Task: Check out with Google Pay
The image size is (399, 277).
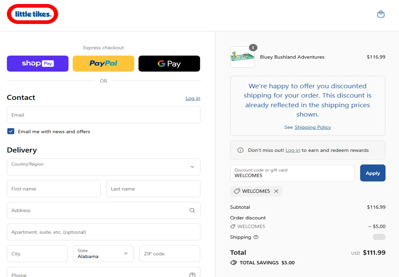Action: (169, 64)
